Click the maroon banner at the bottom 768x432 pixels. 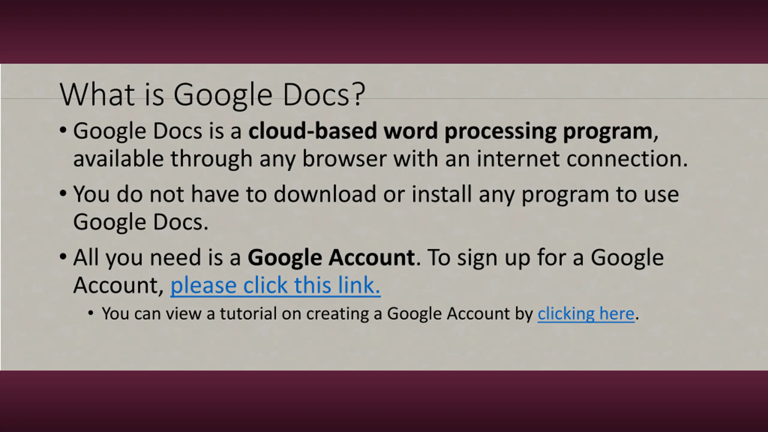[x=384, y=401]
